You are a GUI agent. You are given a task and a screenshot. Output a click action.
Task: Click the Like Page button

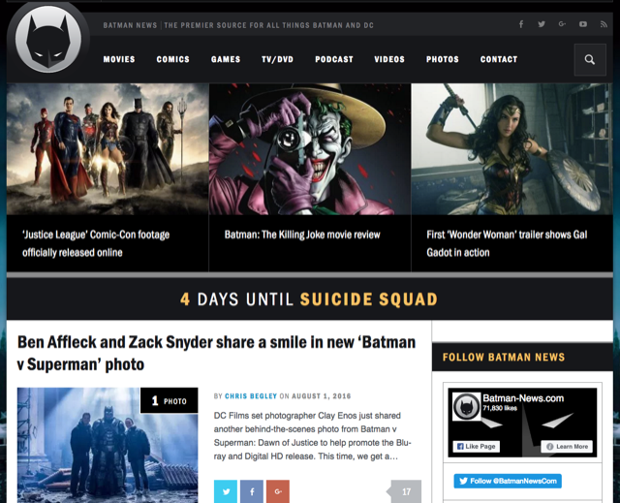click(x=477, y=446)
